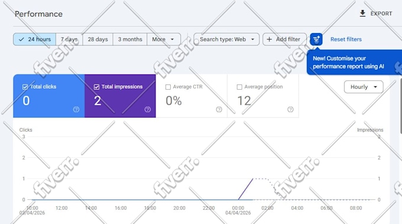
Task: Click the vertical page scrollbar
Action: [401, 106]
